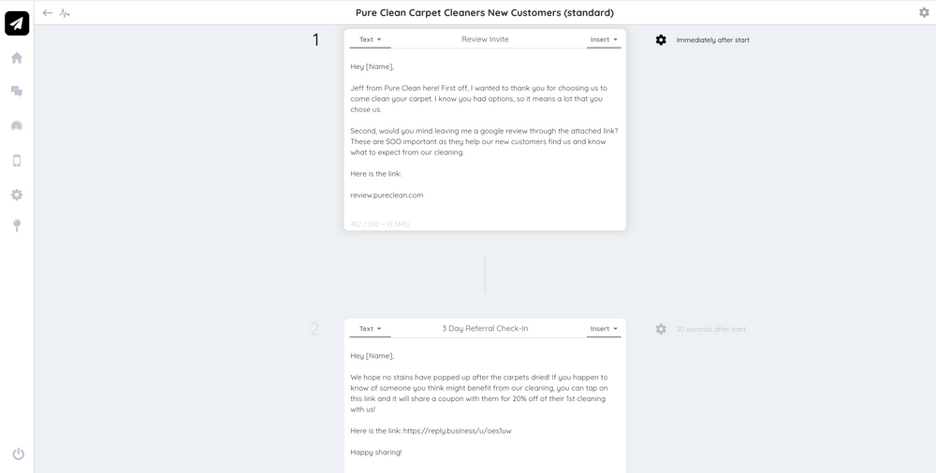
Task: Click the Review Invite step title
Action: point(485,40)
